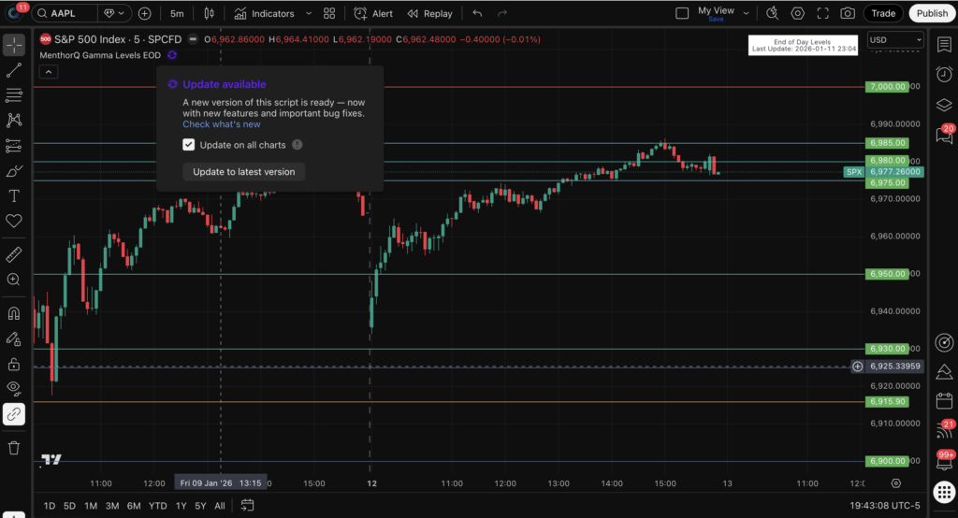
Task: Hide all drawings with eye icon
Action: point(14,389)
